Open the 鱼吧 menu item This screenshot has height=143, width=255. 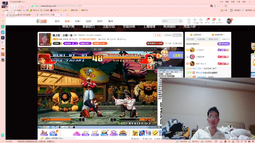[111, 21]
